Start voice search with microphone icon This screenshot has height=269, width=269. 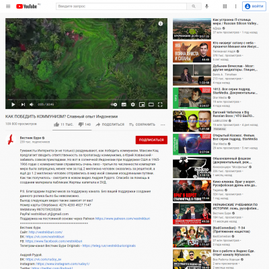click(206, 6)
